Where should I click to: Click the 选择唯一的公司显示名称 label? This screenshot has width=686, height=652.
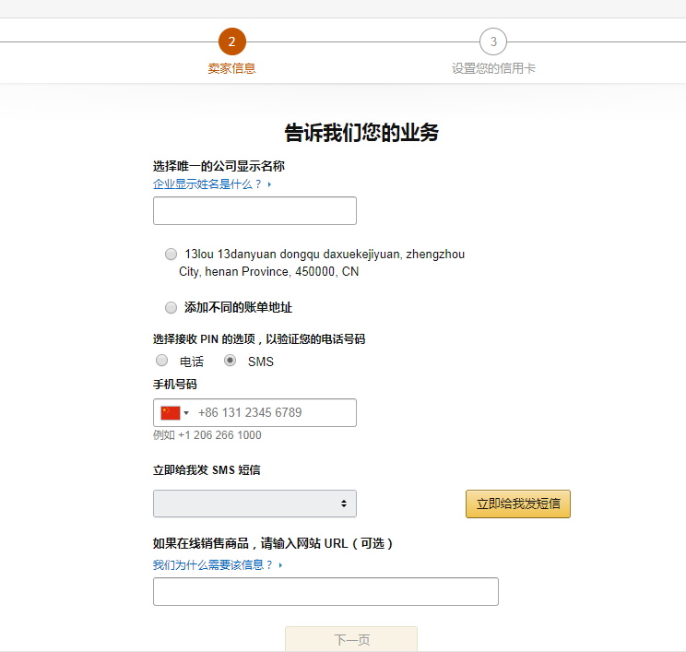click(219, 166)
